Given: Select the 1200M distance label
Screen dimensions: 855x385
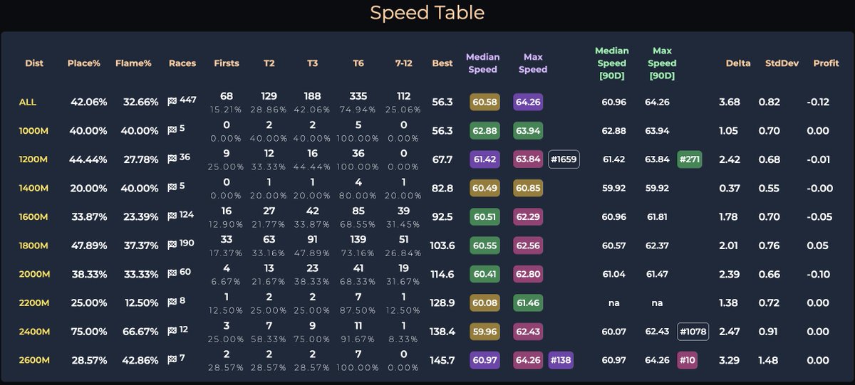Looking at the screenshot, I should [x=33, y=159].
